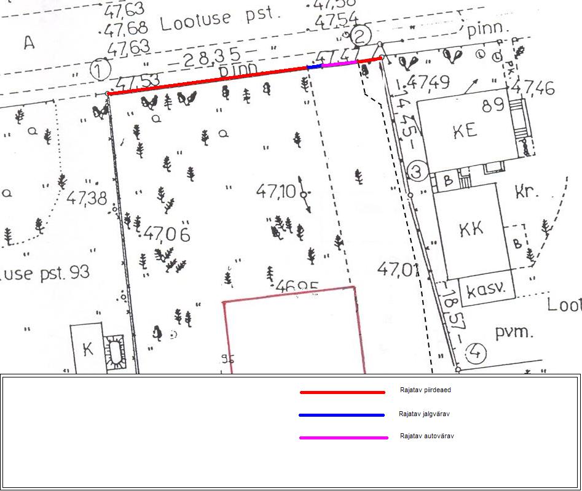Select the circled number 4 marker
The height and width of the screenshot is (491, 582).
(475, 354)
